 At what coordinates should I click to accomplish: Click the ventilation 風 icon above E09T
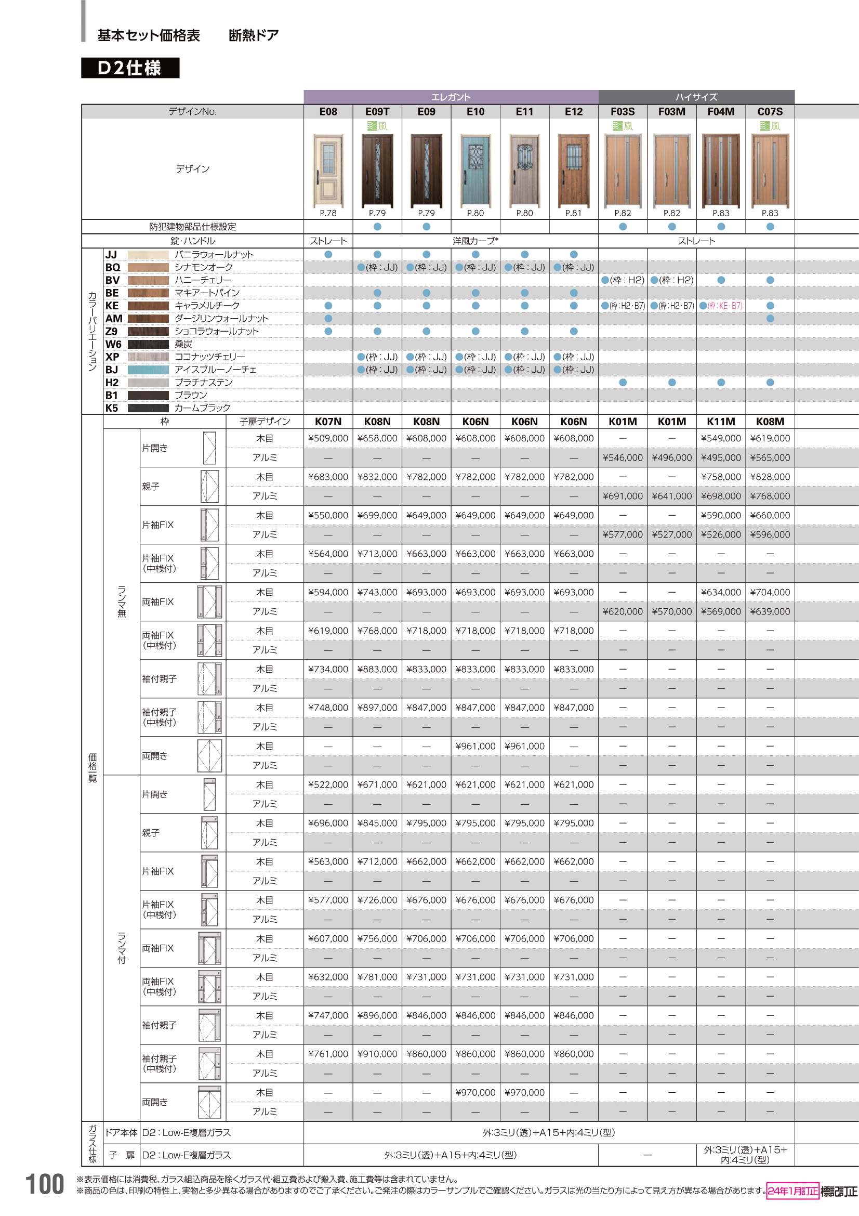click(x=377, y=126)
